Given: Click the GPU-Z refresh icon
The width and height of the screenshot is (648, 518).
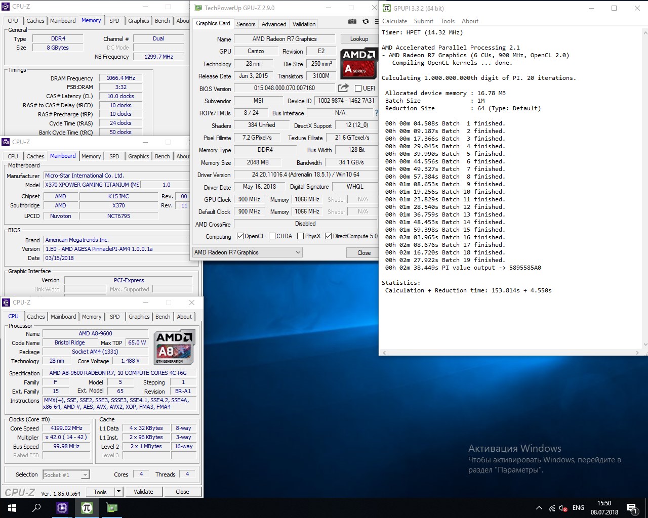Looking at the screenshot, I should pos(366,21).
